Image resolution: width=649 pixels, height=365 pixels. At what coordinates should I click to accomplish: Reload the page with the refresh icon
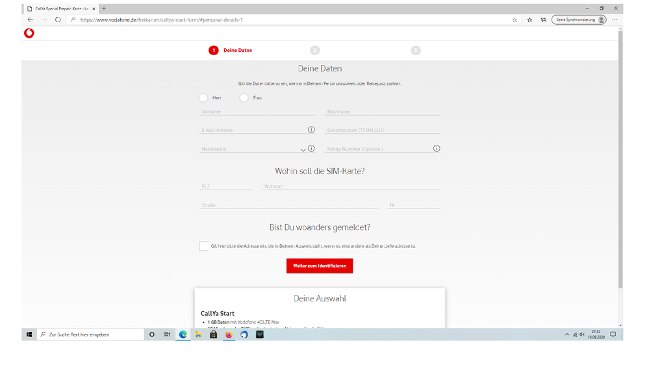tap(58, 20)
